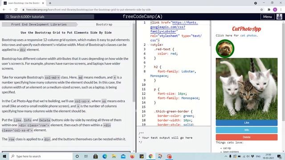Go to the Bootstrap breadcrumb
The image size is (285, 160).
tap(104, 24)
